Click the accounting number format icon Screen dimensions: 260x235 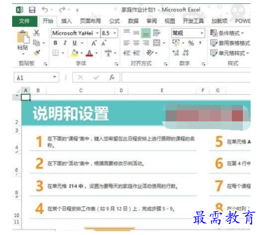[176, 43]
